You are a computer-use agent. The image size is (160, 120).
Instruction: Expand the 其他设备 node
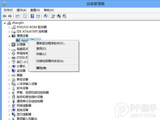(9, 80)
